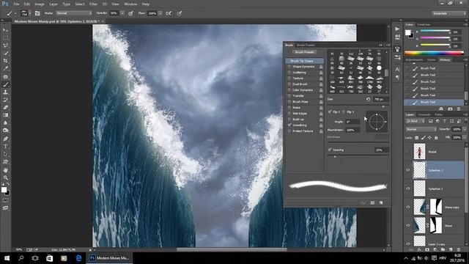Switch to the Channels tab
Viewport: 469px width, 264px height.
pyautogui.click(x=424, y=114)
